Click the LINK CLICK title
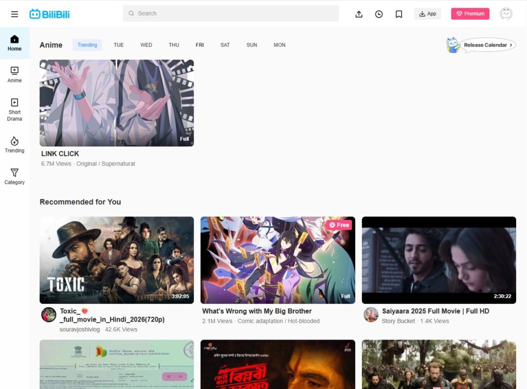 [60, 154]
